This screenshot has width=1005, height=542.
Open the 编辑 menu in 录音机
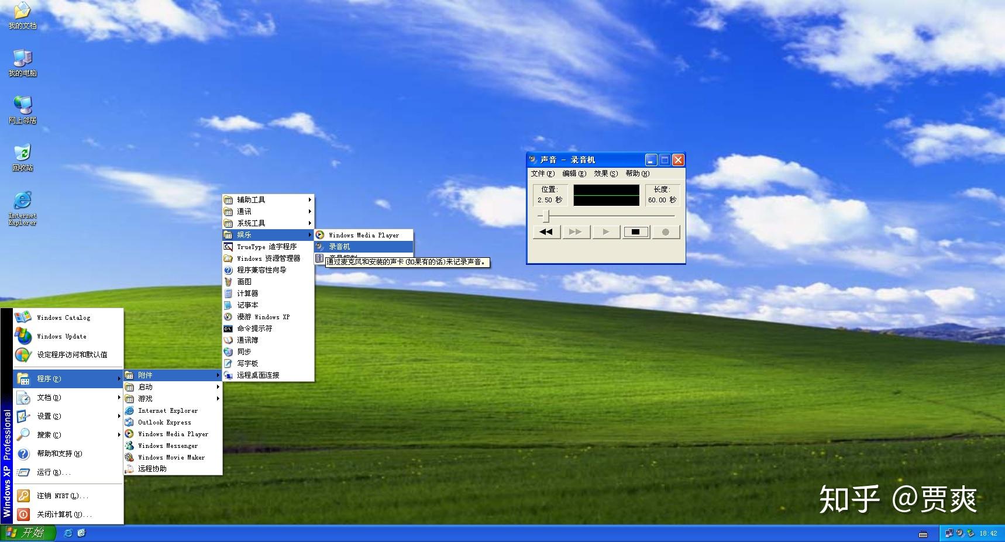click(574, 174)
